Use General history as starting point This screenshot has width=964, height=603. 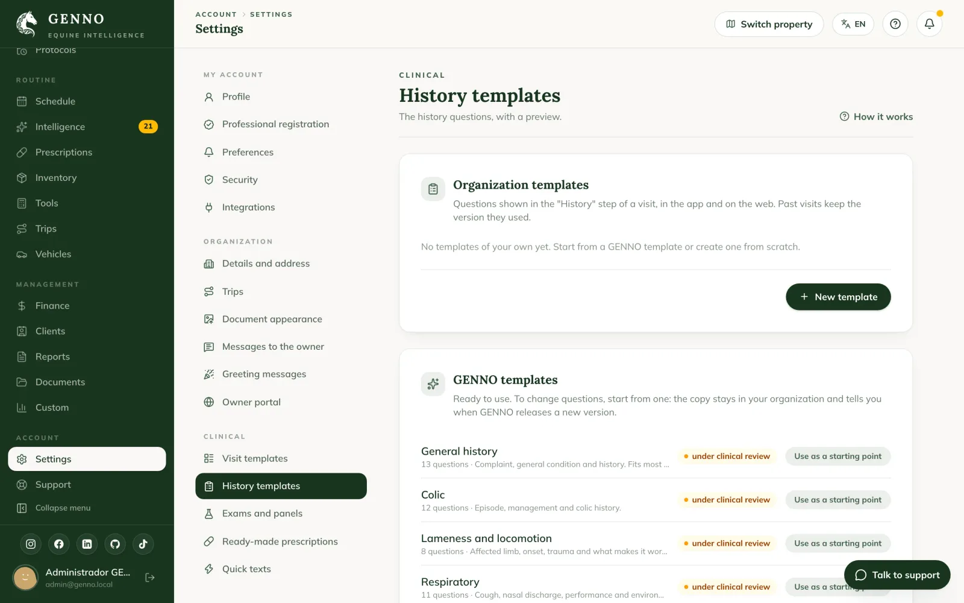(x=837, y=456)
